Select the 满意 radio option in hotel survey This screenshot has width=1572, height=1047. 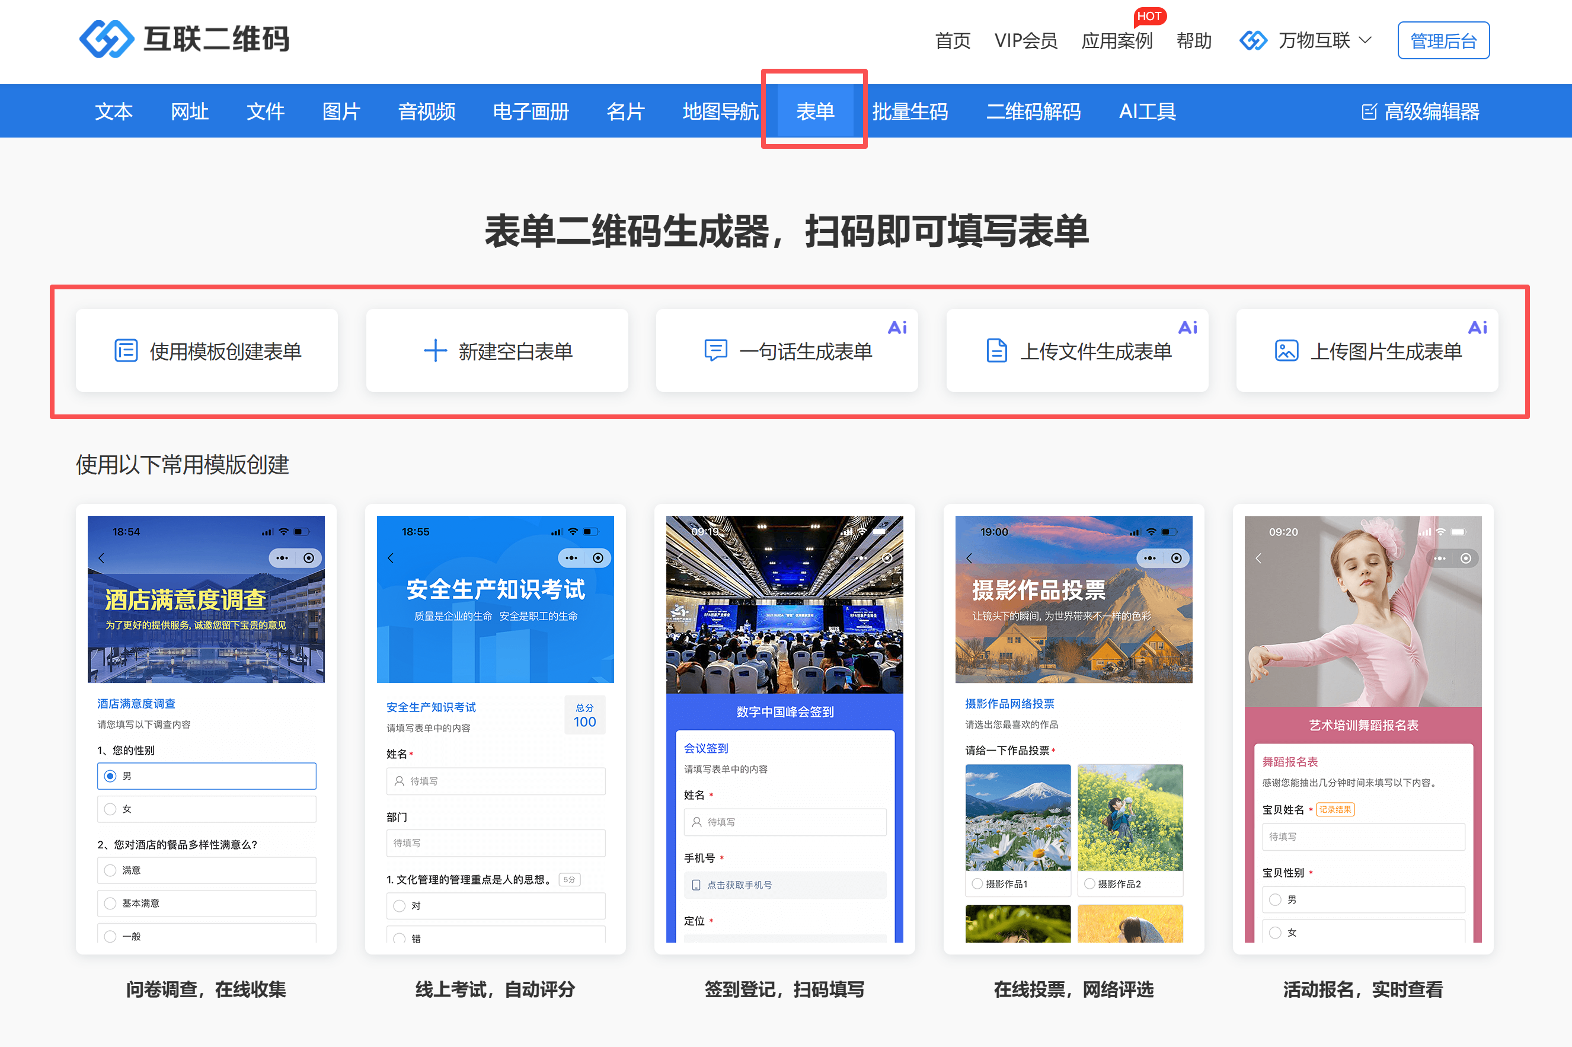111,870
